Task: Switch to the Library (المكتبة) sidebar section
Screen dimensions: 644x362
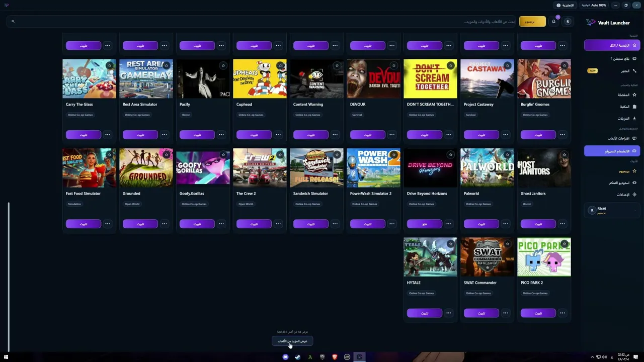Action: 612,107
